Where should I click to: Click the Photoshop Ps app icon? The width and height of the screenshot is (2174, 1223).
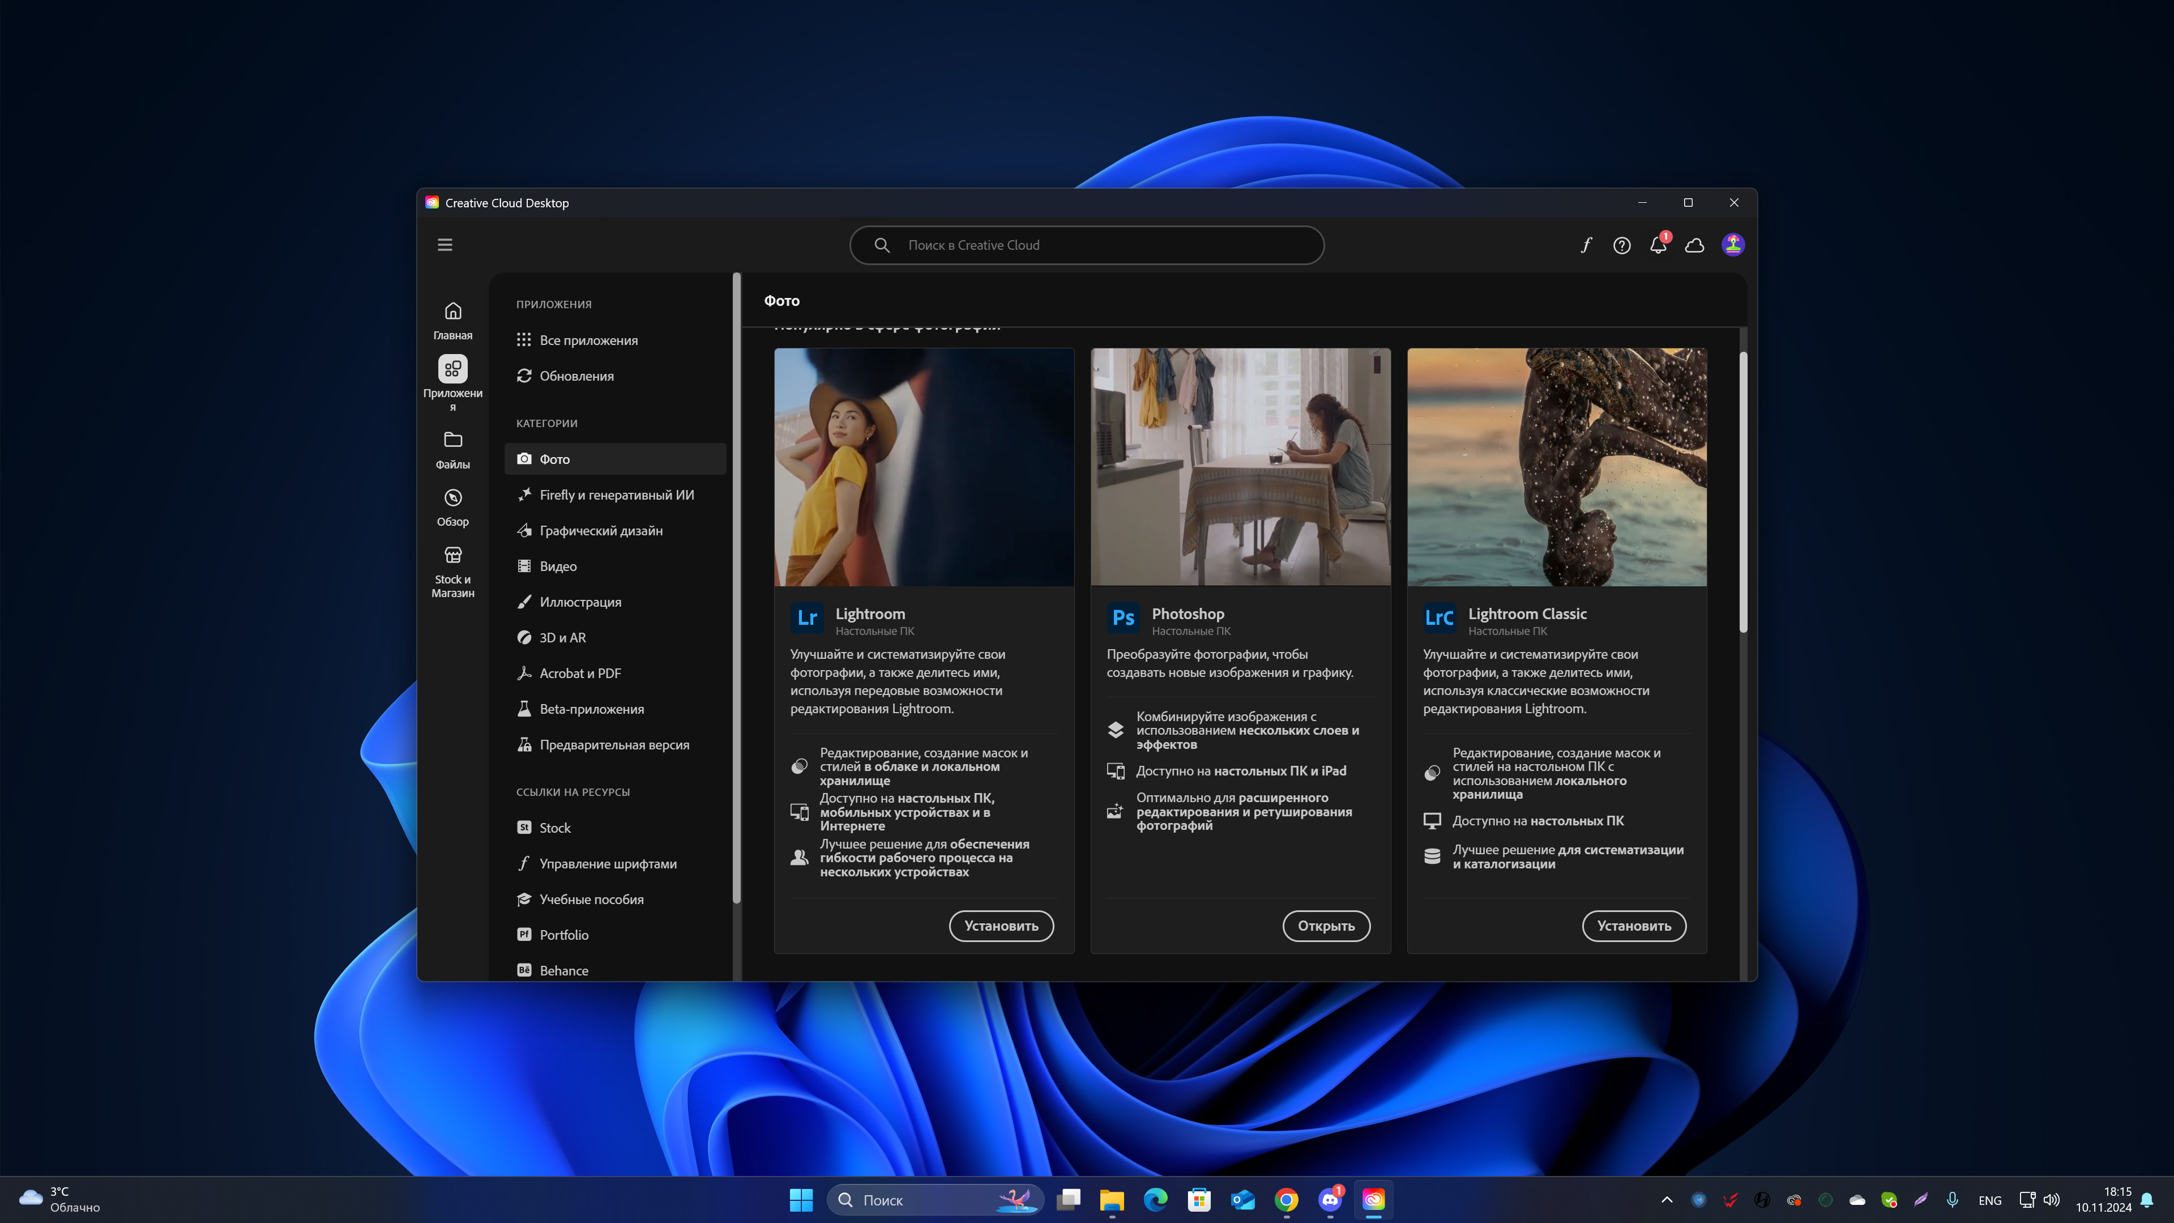click(x=1124, y=618)
